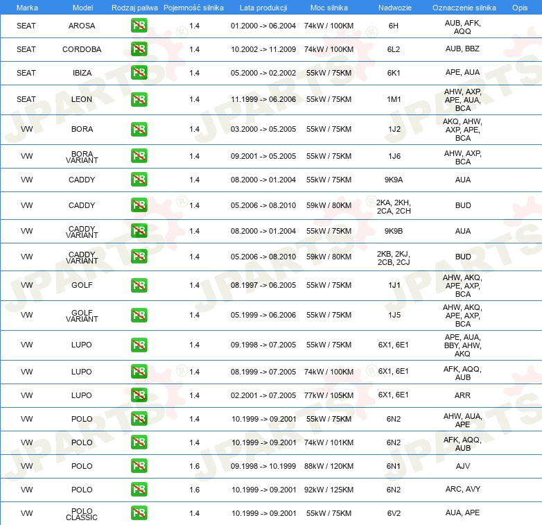Click the body code 6H

[x=394, y=26]
